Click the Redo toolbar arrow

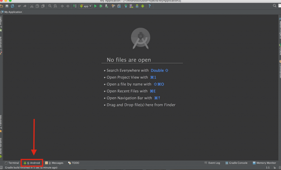25,6
